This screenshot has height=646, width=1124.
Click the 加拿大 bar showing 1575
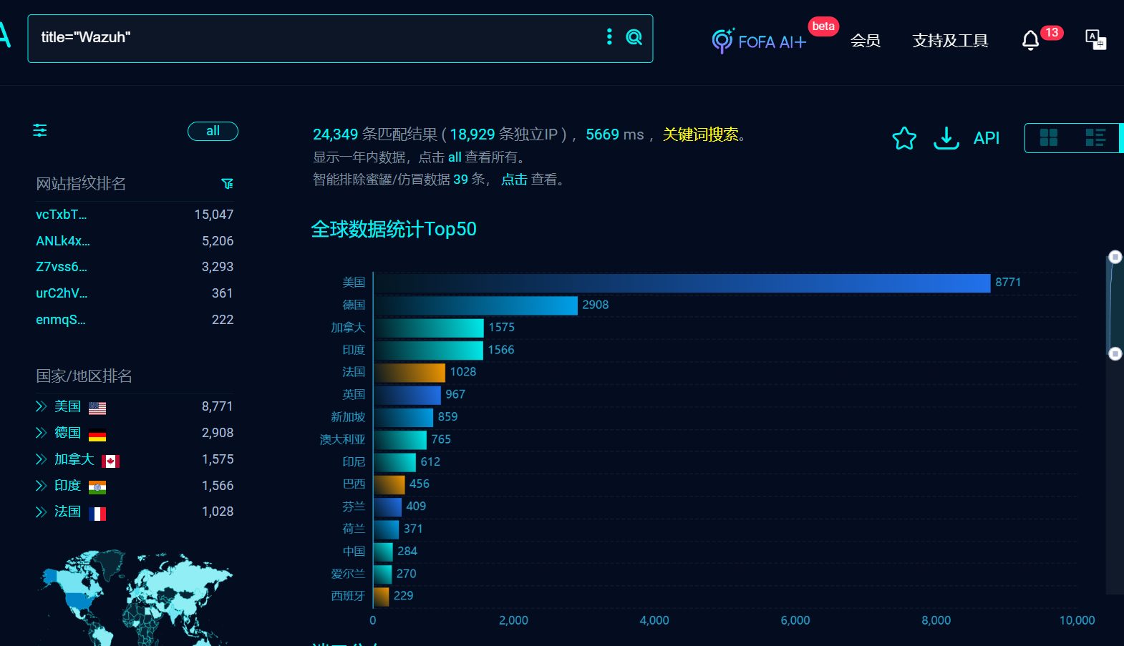pos(429,328)
